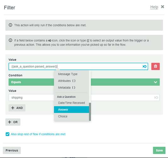Save the filter settings

[x=159, y=150]
